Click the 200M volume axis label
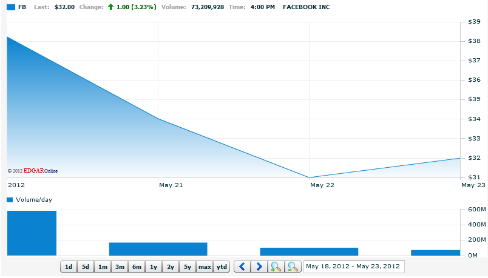This screenshot has height=278, width=488. click(477, 240)
